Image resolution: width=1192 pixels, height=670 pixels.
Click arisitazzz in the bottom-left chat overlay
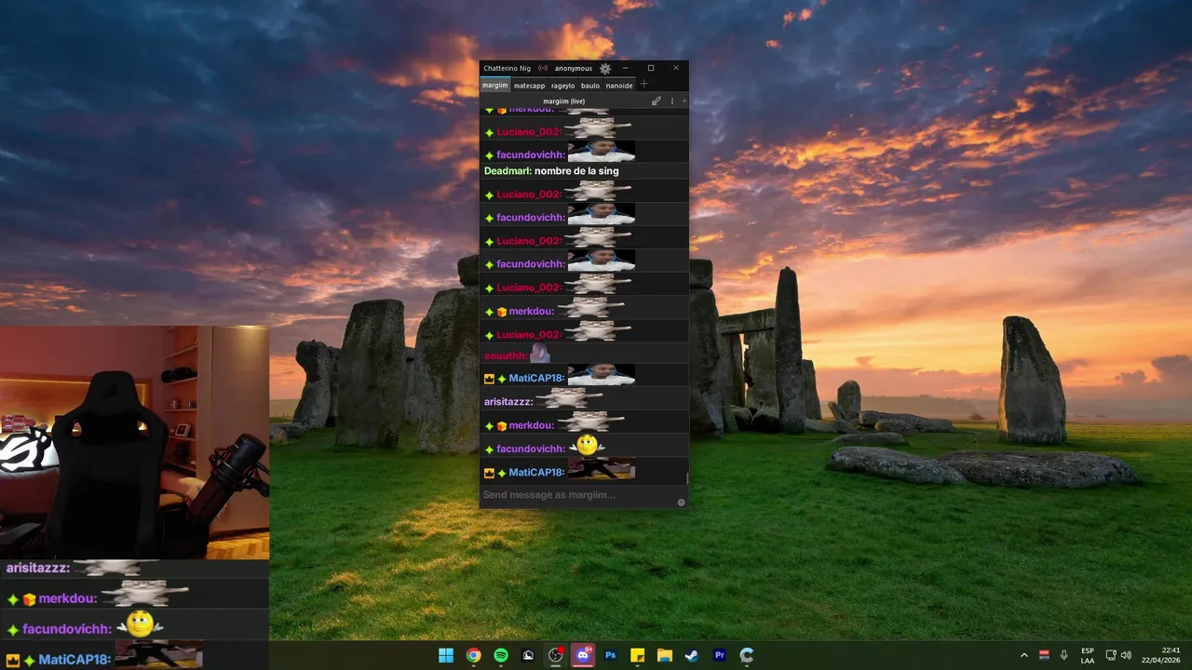coord(37,568)
